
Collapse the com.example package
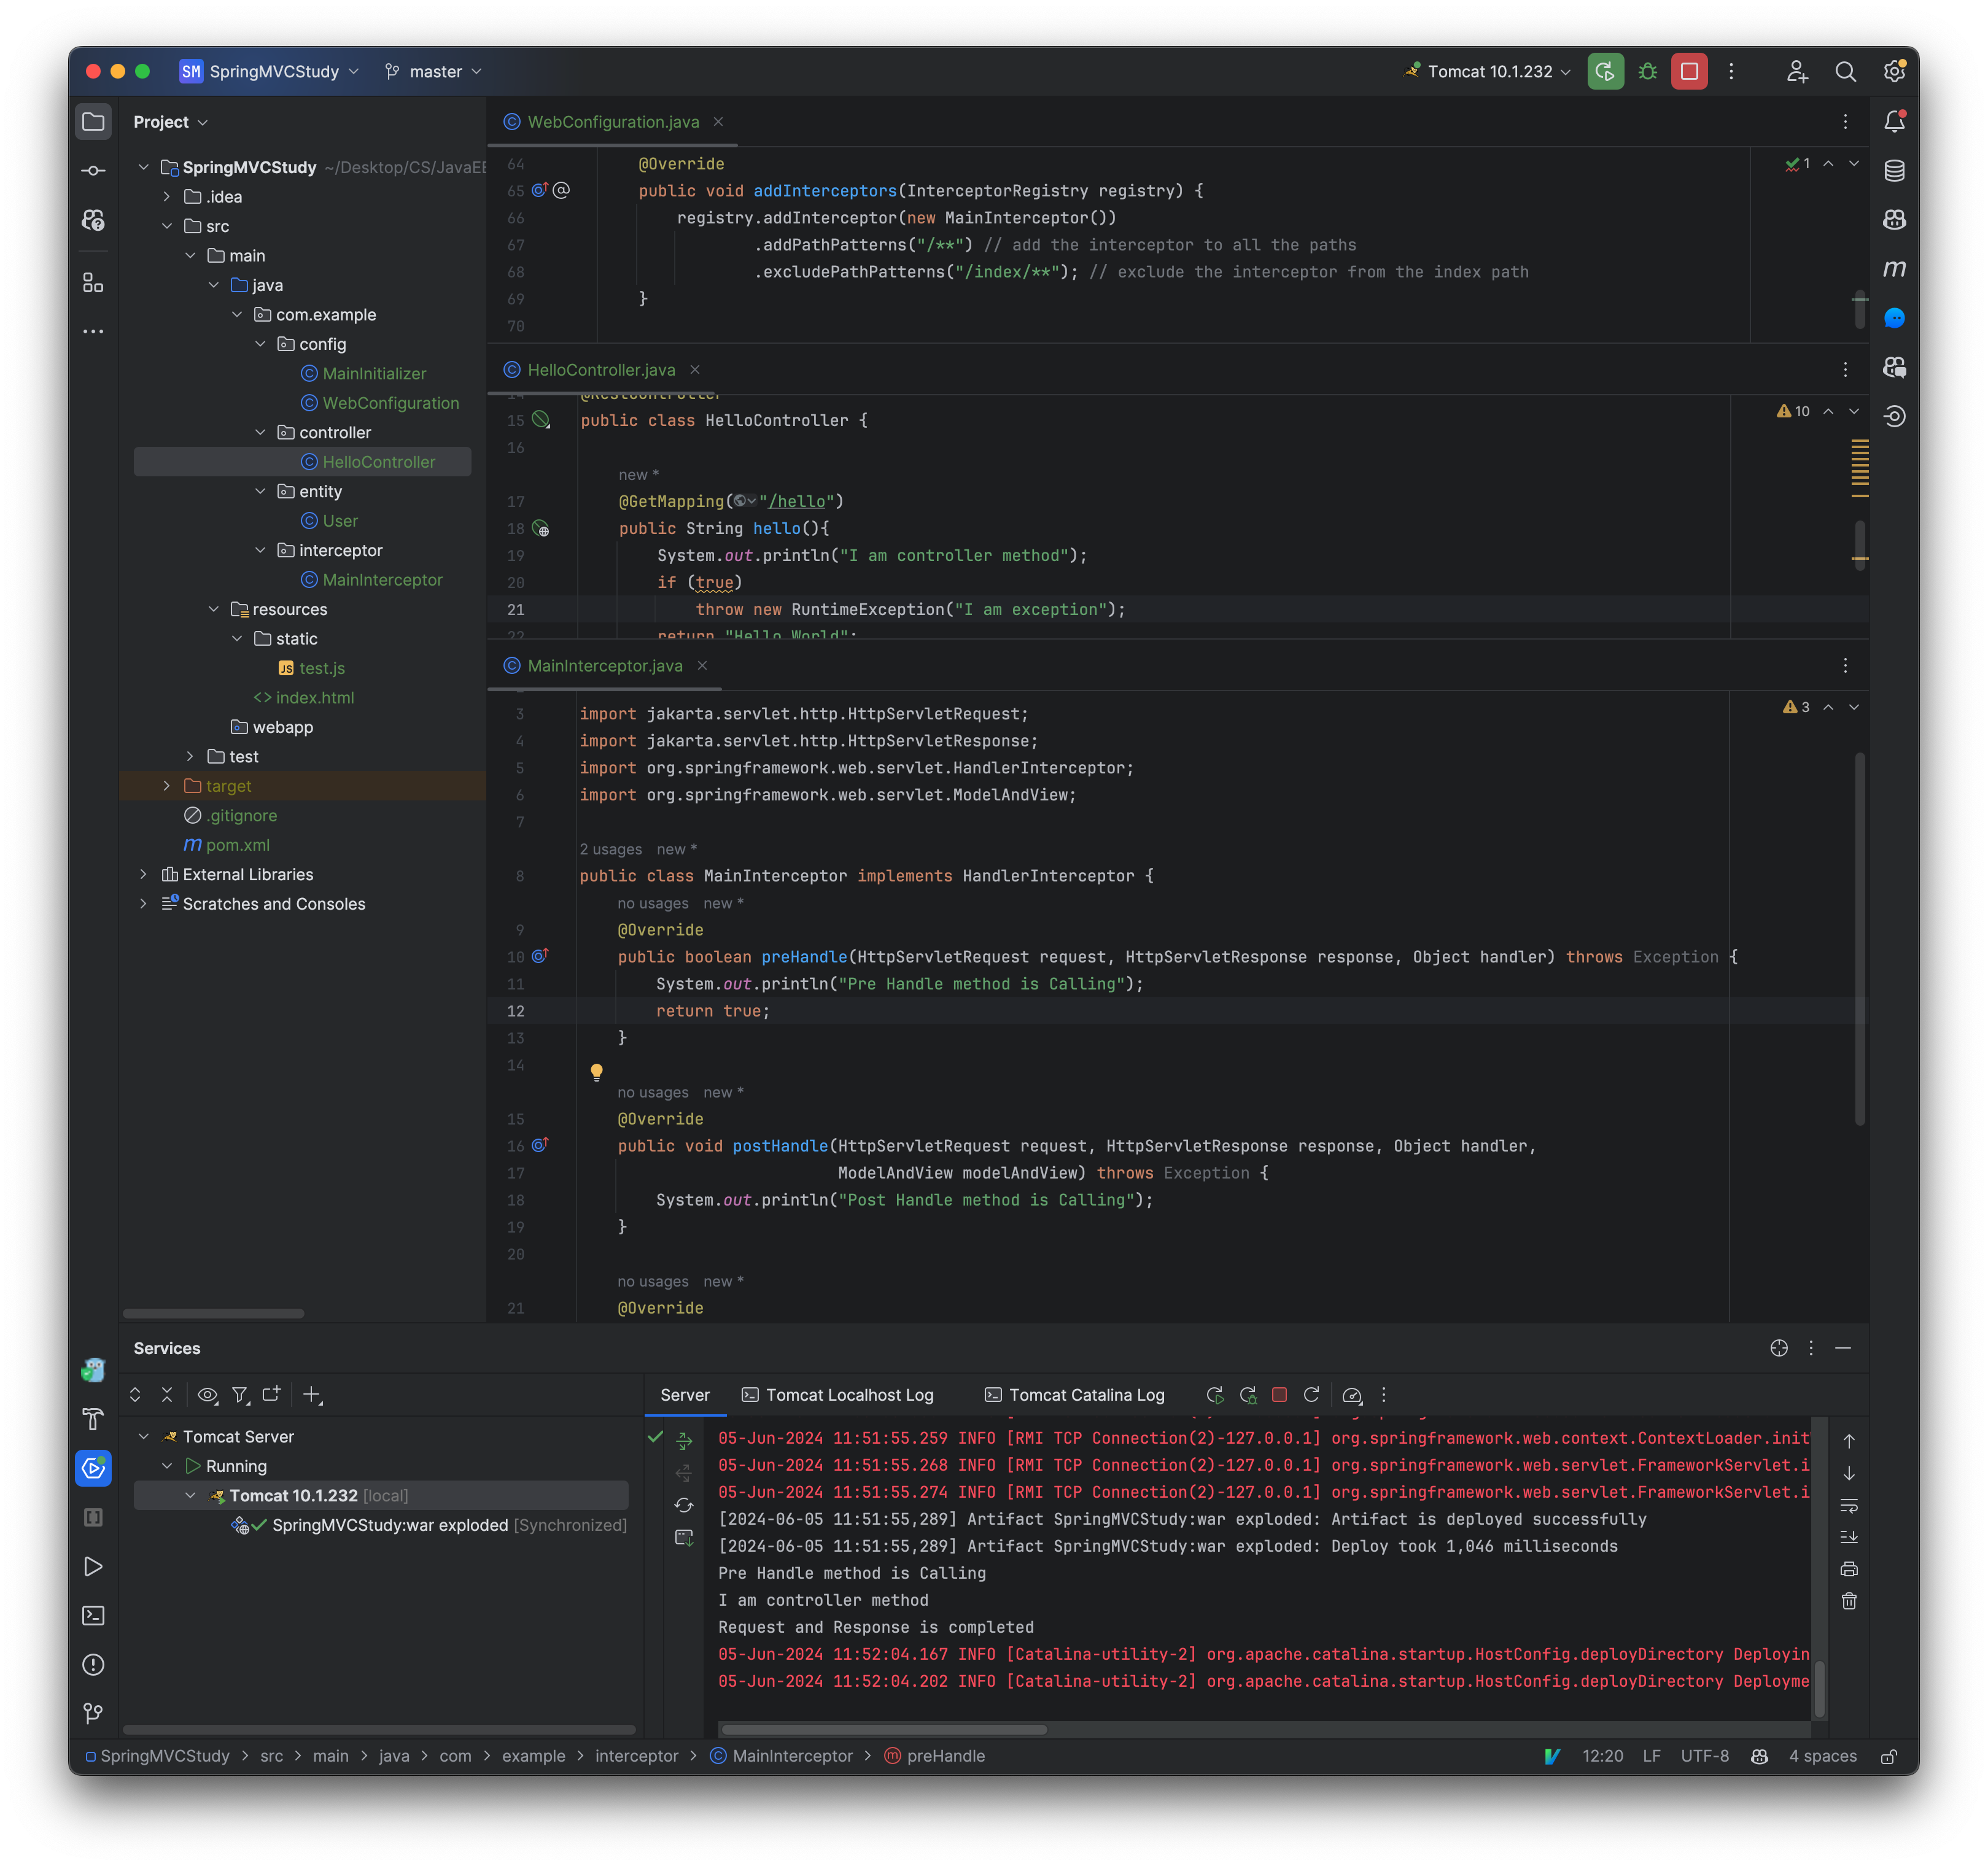[237, 314]
